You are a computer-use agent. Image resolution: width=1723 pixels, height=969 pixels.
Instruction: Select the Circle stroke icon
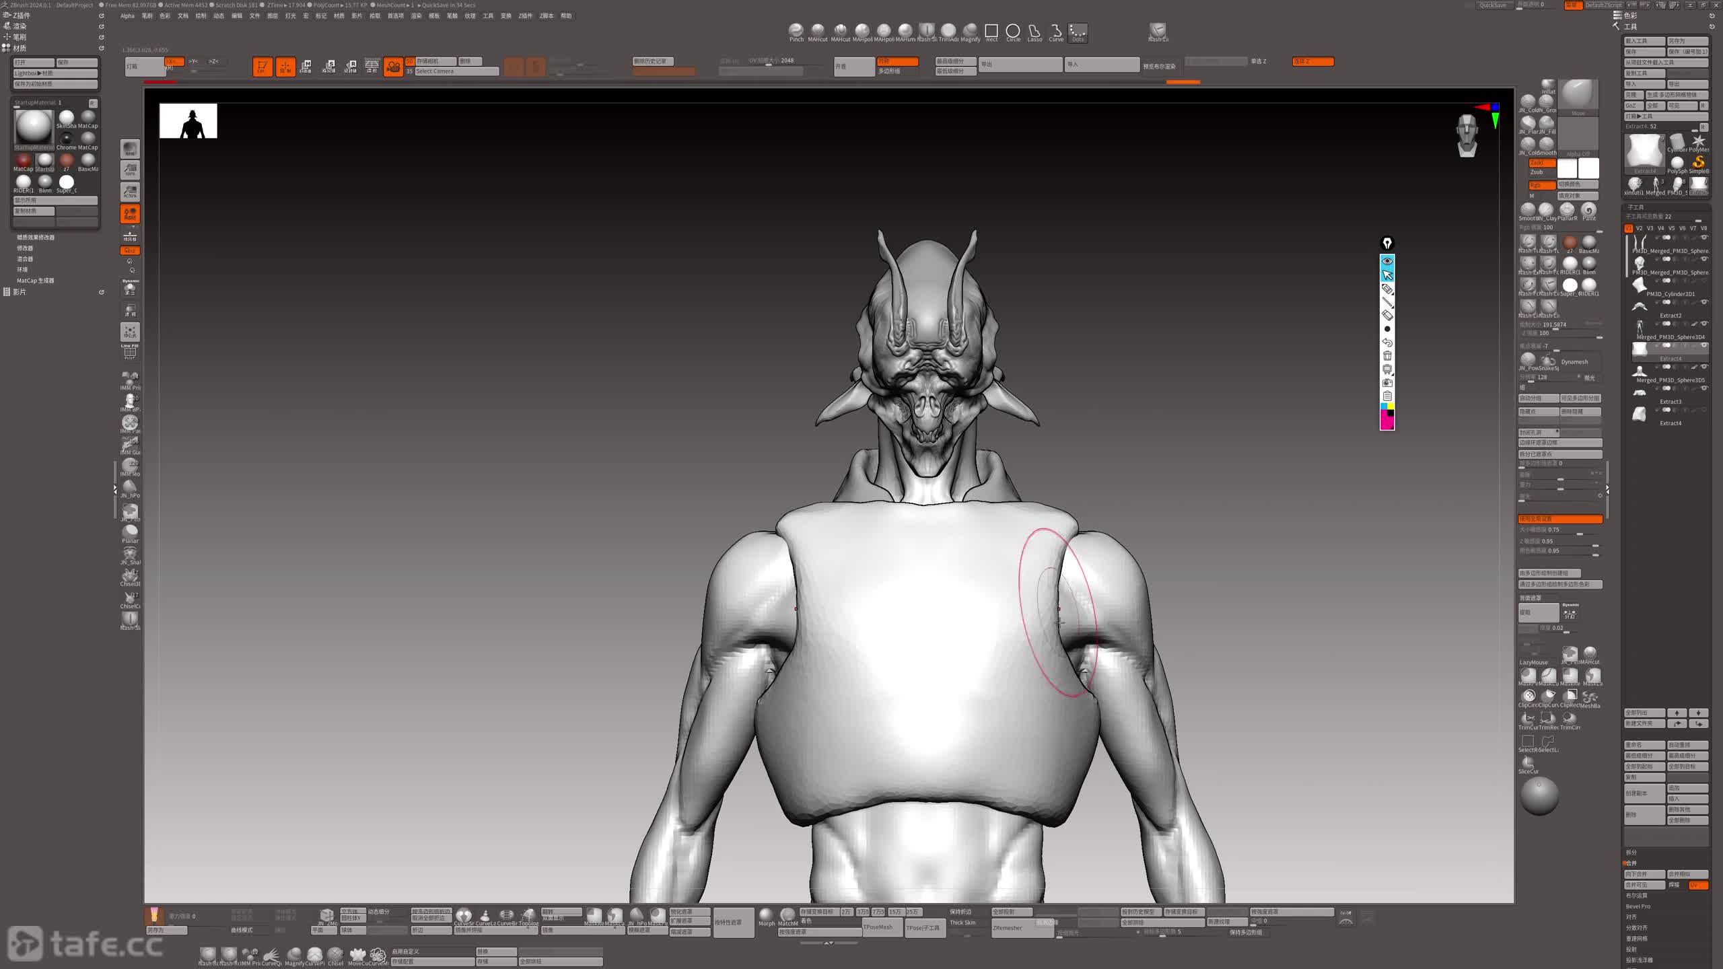[x=1012, y=31]
